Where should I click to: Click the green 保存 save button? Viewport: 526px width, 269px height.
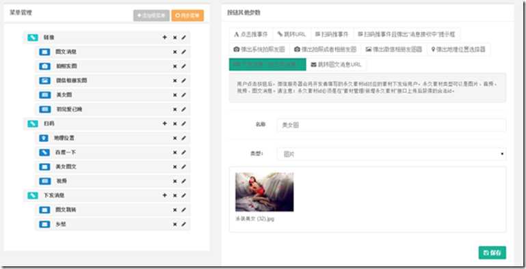point(492,253)
